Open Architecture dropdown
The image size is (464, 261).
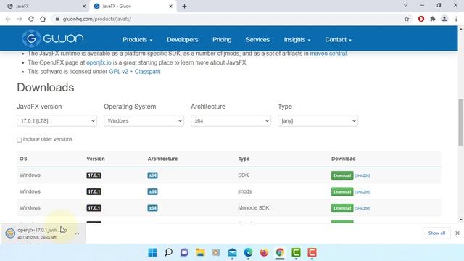tap(231, 121)
